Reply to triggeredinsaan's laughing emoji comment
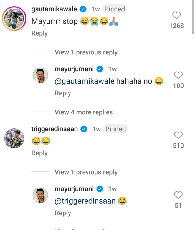 [39, 153]
